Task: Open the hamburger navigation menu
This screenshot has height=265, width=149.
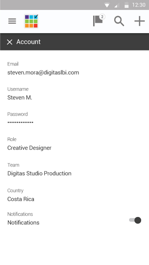Action: [x=12, y=21]
